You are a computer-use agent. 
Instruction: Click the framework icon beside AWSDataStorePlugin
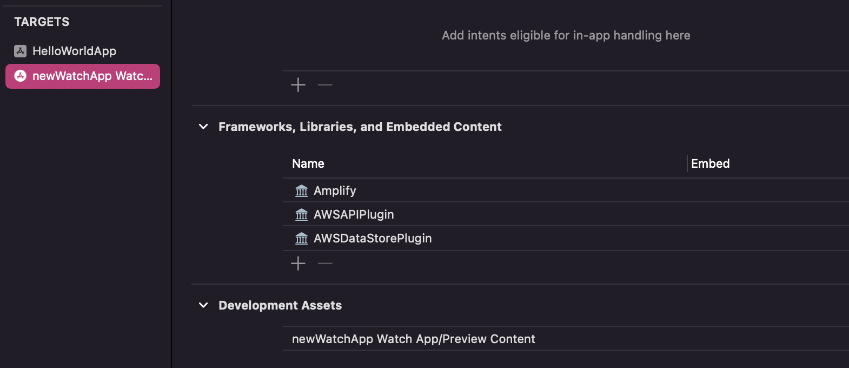pos(301,238)
